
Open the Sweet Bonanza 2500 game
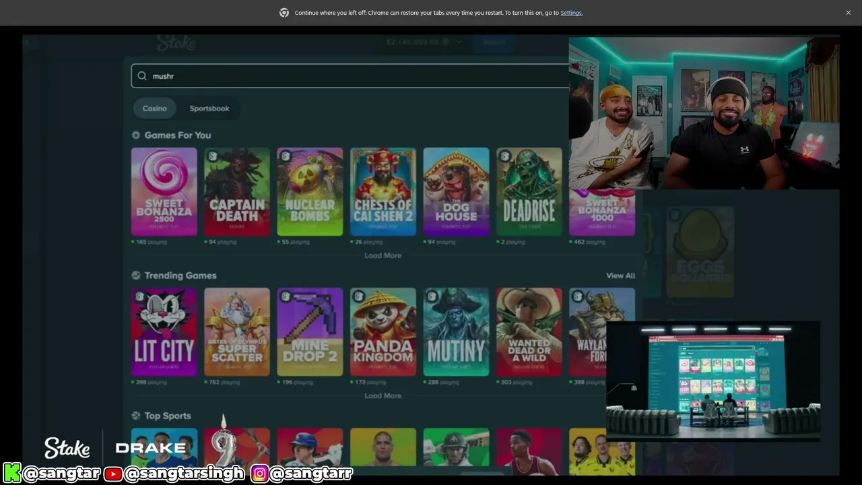tap(164, 192)
